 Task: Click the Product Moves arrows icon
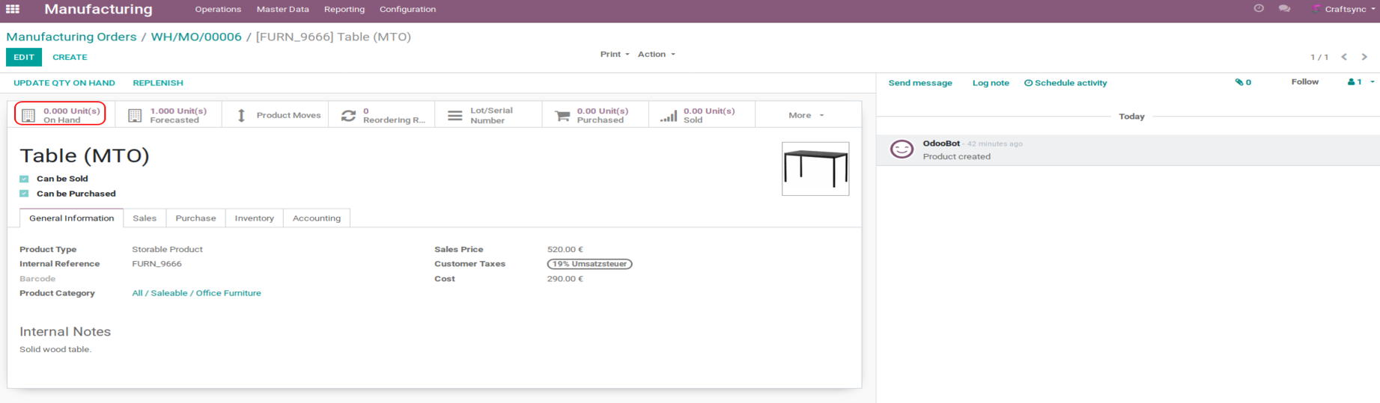pos(241,115)
